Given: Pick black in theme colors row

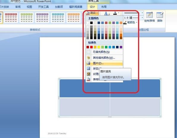Looking at the screenshot, I should point(91,23).
